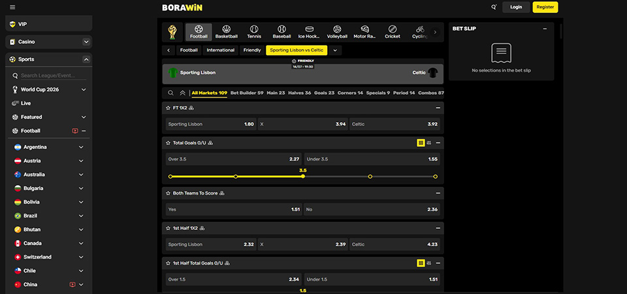Select the Cricket sport icon
Image resolution: width=627 pixels, height=294 pixels.
point(393,32)
